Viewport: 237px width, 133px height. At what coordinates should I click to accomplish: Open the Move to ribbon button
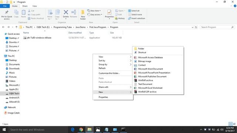[x=50, y=15]
